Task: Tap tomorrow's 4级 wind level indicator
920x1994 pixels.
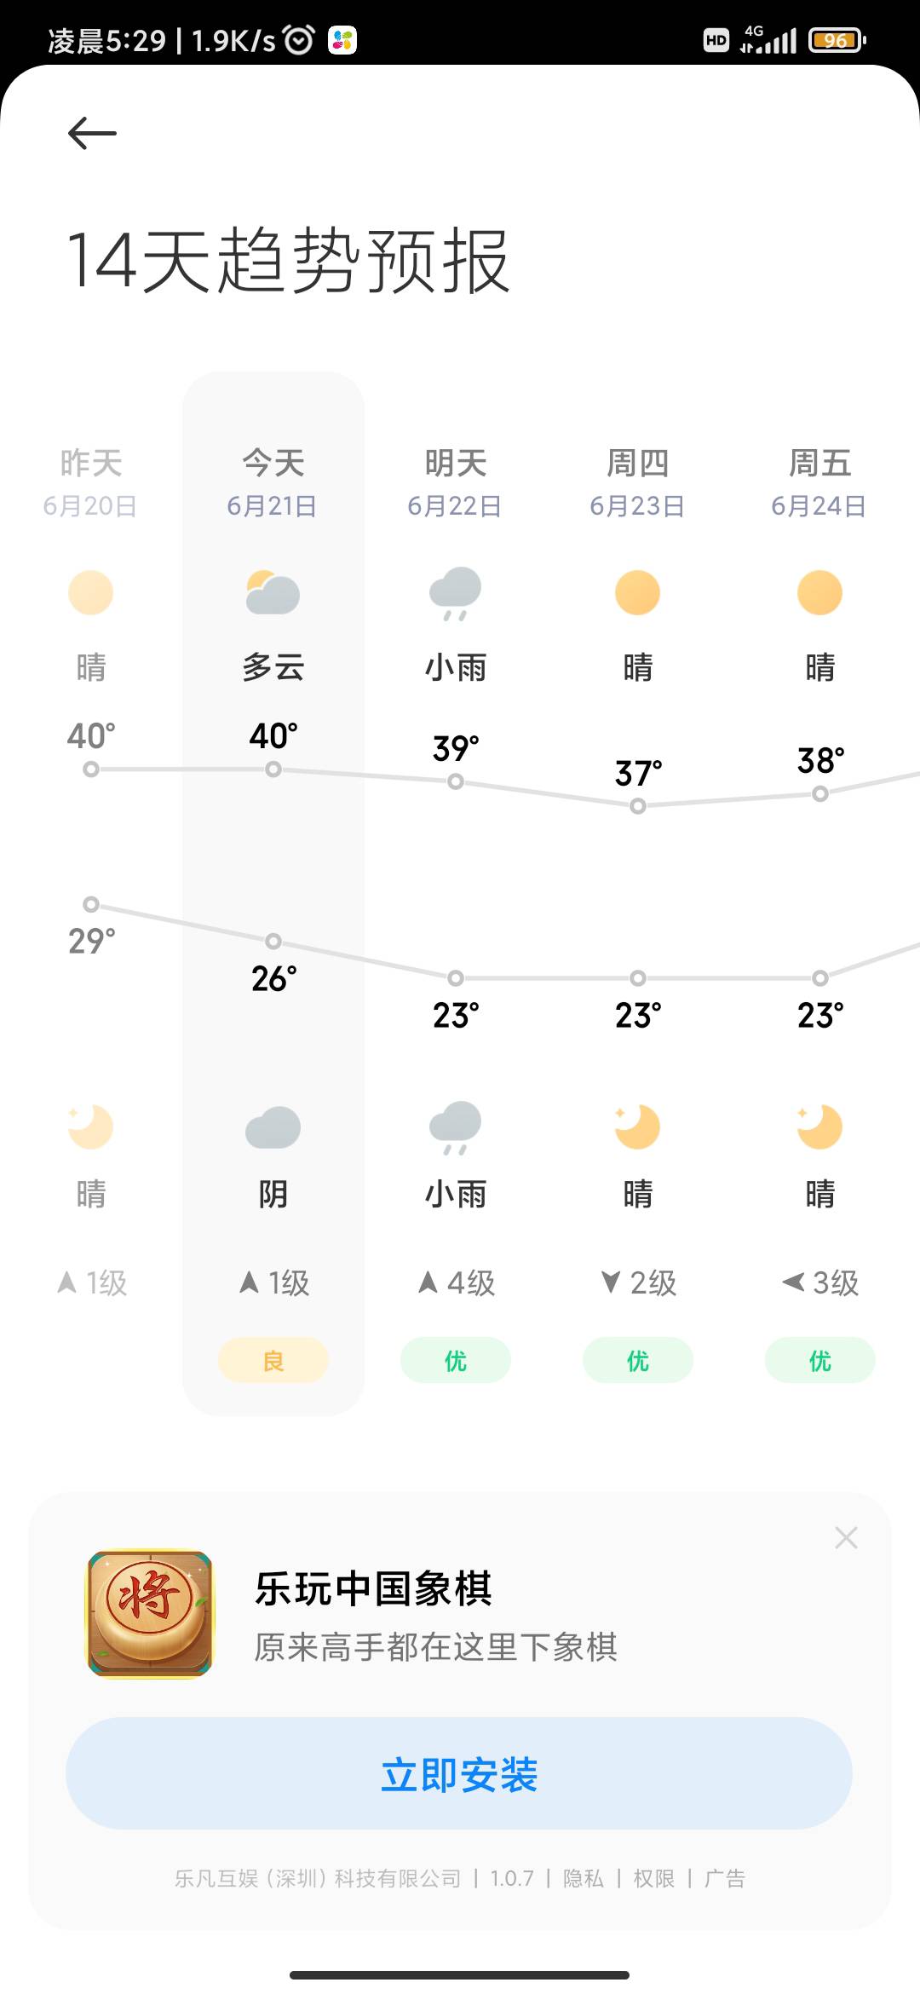Action: click(x=456, y=1282)
